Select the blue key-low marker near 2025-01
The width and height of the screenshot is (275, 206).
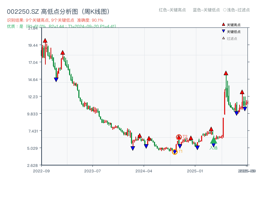tap(198, 148)
